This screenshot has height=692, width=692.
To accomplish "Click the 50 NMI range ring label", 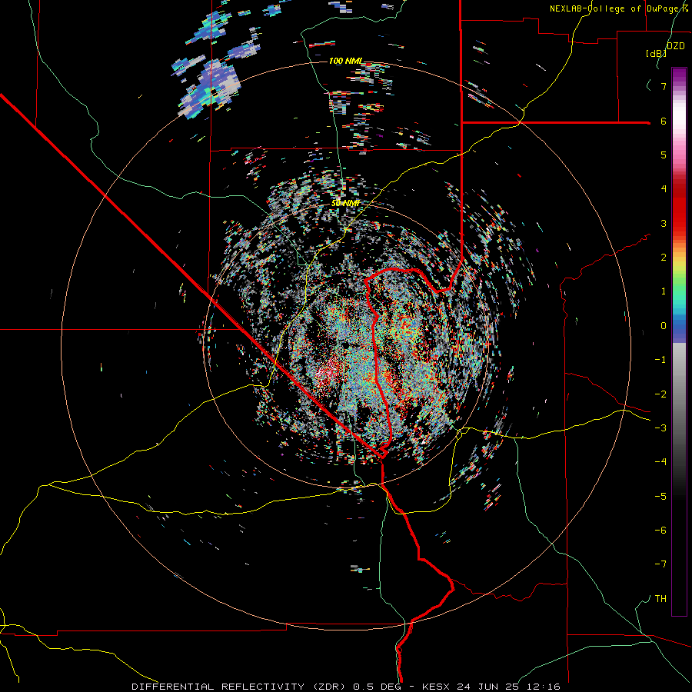I will (345, 203).
